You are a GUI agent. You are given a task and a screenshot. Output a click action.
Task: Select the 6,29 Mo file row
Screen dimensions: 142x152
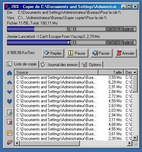tap(74, 82)
